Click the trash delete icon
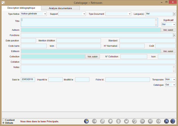178x126 pixels. 118,121
